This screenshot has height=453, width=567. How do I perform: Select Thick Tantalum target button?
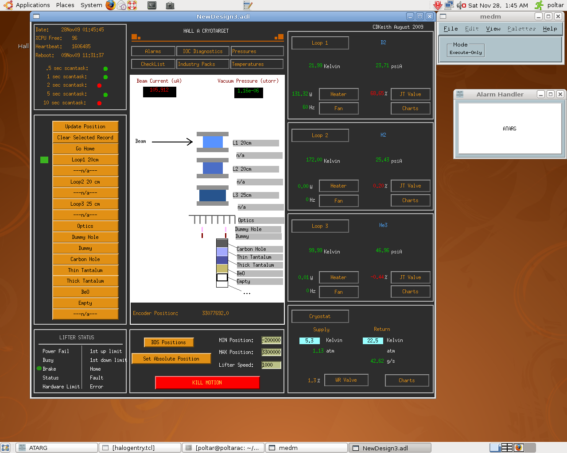85,281
